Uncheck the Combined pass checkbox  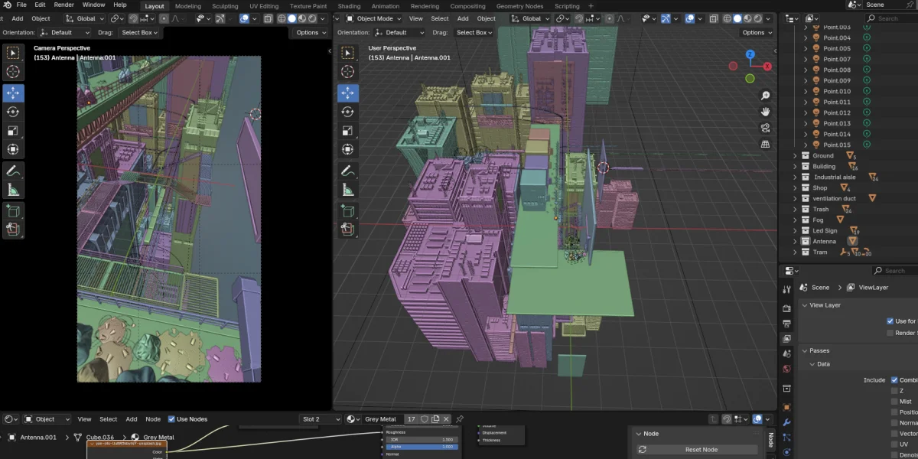(x=894, y=380)
